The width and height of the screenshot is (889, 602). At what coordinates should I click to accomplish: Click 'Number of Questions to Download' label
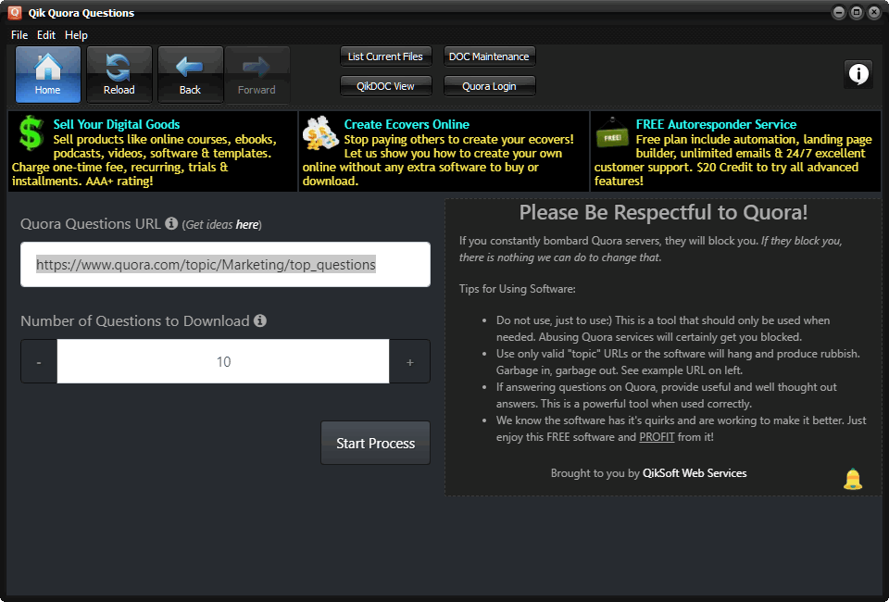tap(135, 320)
